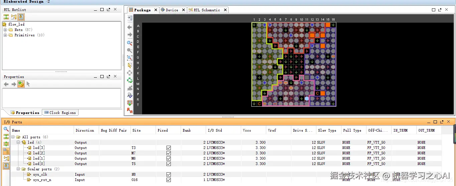The width and height of the screenshot is (456, 186).
Task: Open search in I/O Ports panel
Action: (6, 129)
